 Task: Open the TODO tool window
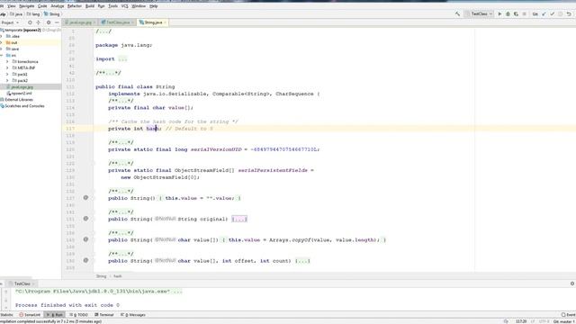click(79, 315)
